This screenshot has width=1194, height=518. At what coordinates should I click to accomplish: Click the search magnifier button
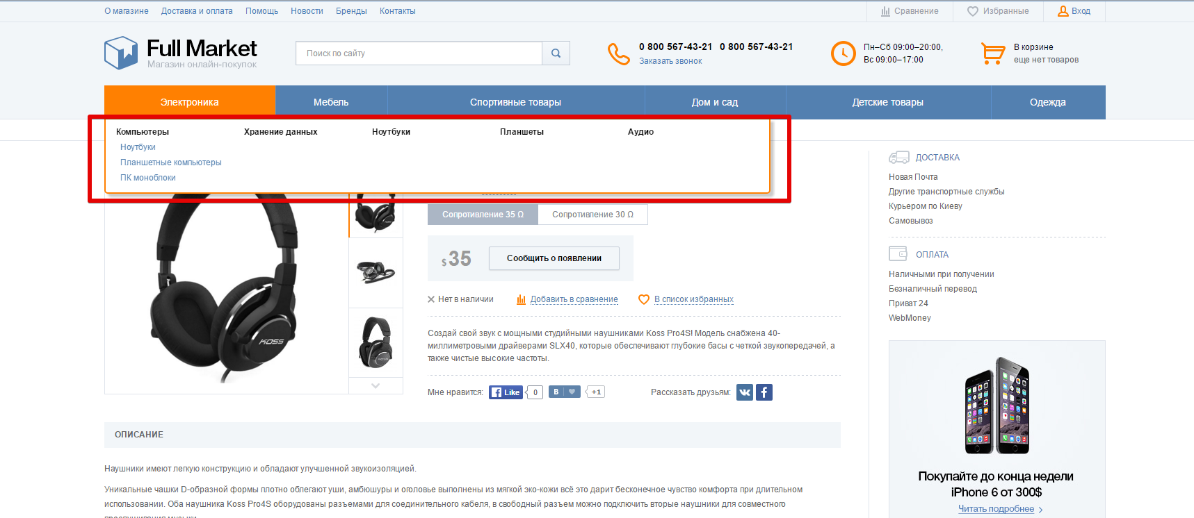tap(556, 53)
